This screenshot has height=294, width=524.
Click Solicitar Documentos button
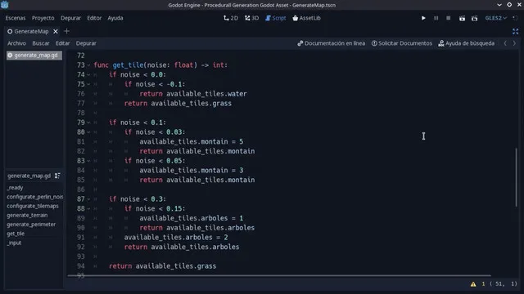(402, 43)
